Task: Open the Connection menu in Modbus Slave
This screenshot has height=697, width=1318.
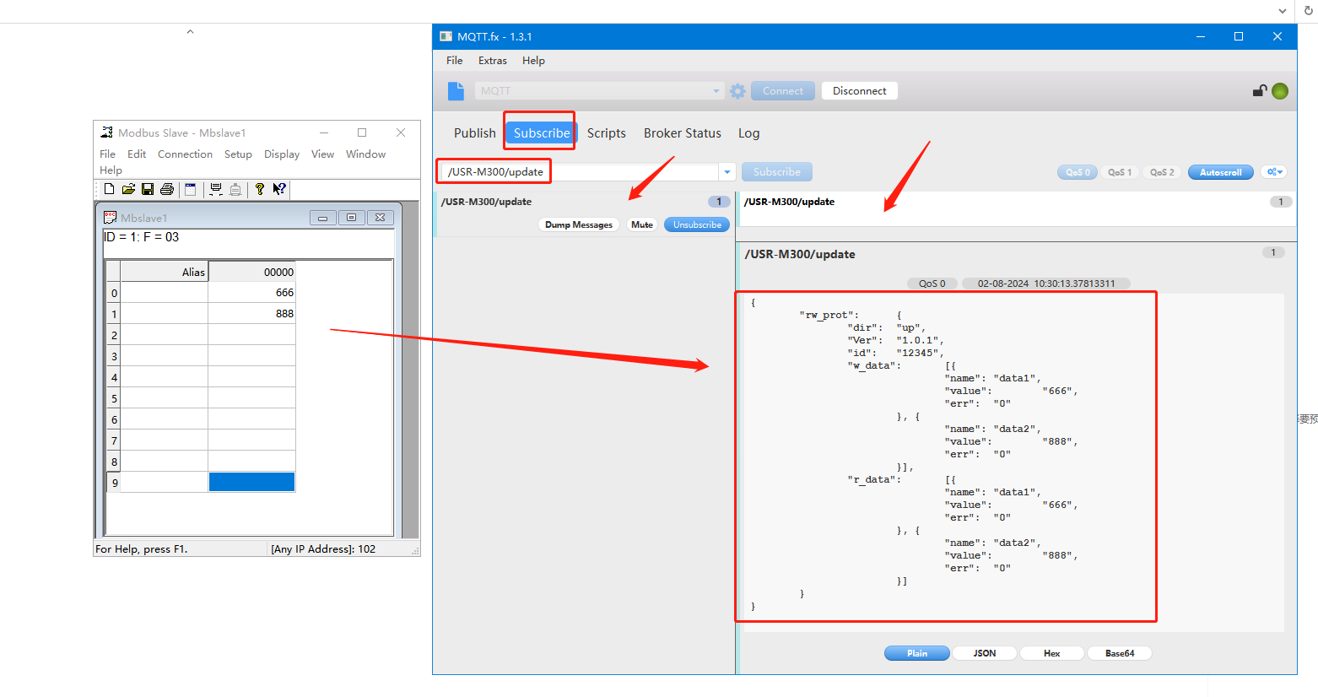Action: click(185, 154)
